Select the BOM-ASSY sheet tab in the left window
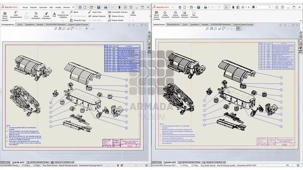The width and height of the screenshot is (303, 170). [18, 162]
